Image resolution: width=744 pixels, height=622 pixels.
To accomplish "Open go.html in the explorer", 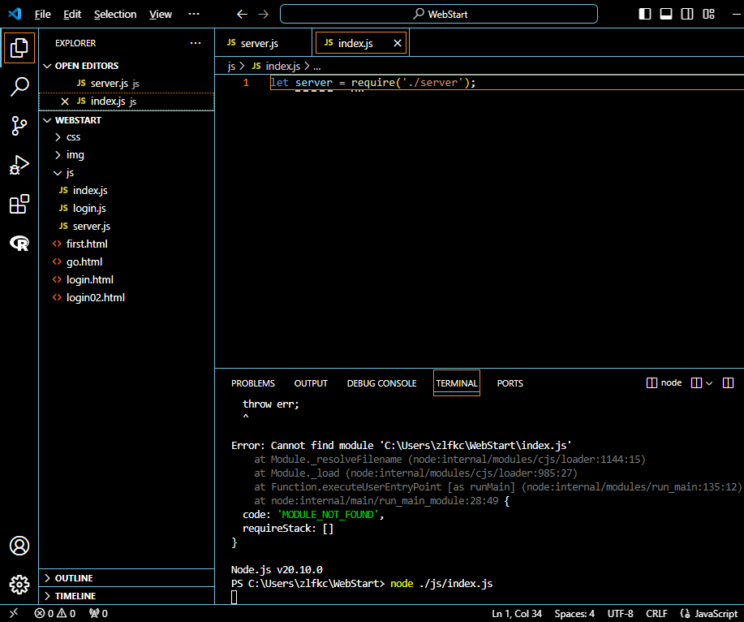I will click(x=127, y=261).
